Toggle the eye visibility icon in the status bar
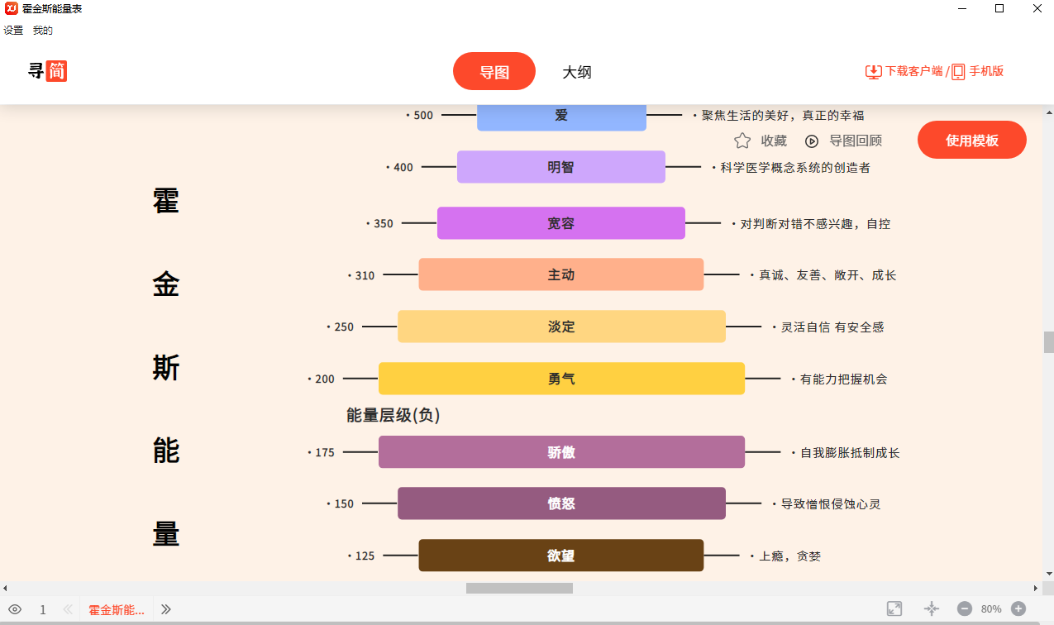Screen dimensions: 1054x625 point(15,608)
